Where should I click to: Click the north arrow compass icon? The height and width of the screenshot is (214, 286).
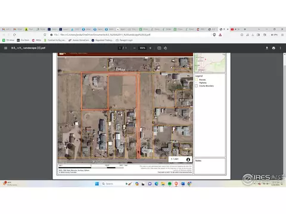pyautogui.click(x=188, y=159)
